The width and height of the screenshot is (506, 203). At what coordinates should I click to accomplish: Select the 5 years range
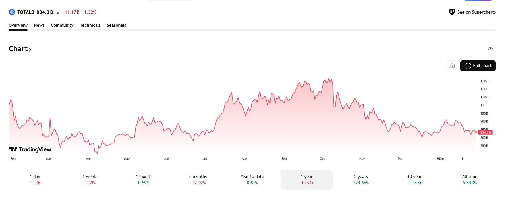[361, 179]
